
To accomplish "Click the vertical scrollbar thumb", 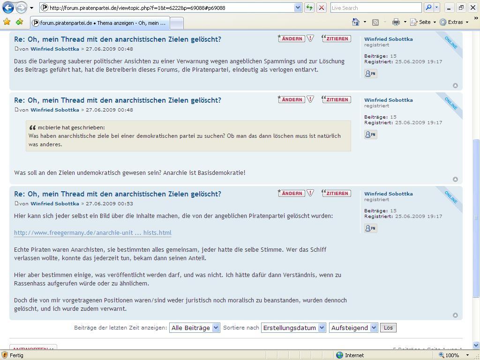I will tap(476, 217).
